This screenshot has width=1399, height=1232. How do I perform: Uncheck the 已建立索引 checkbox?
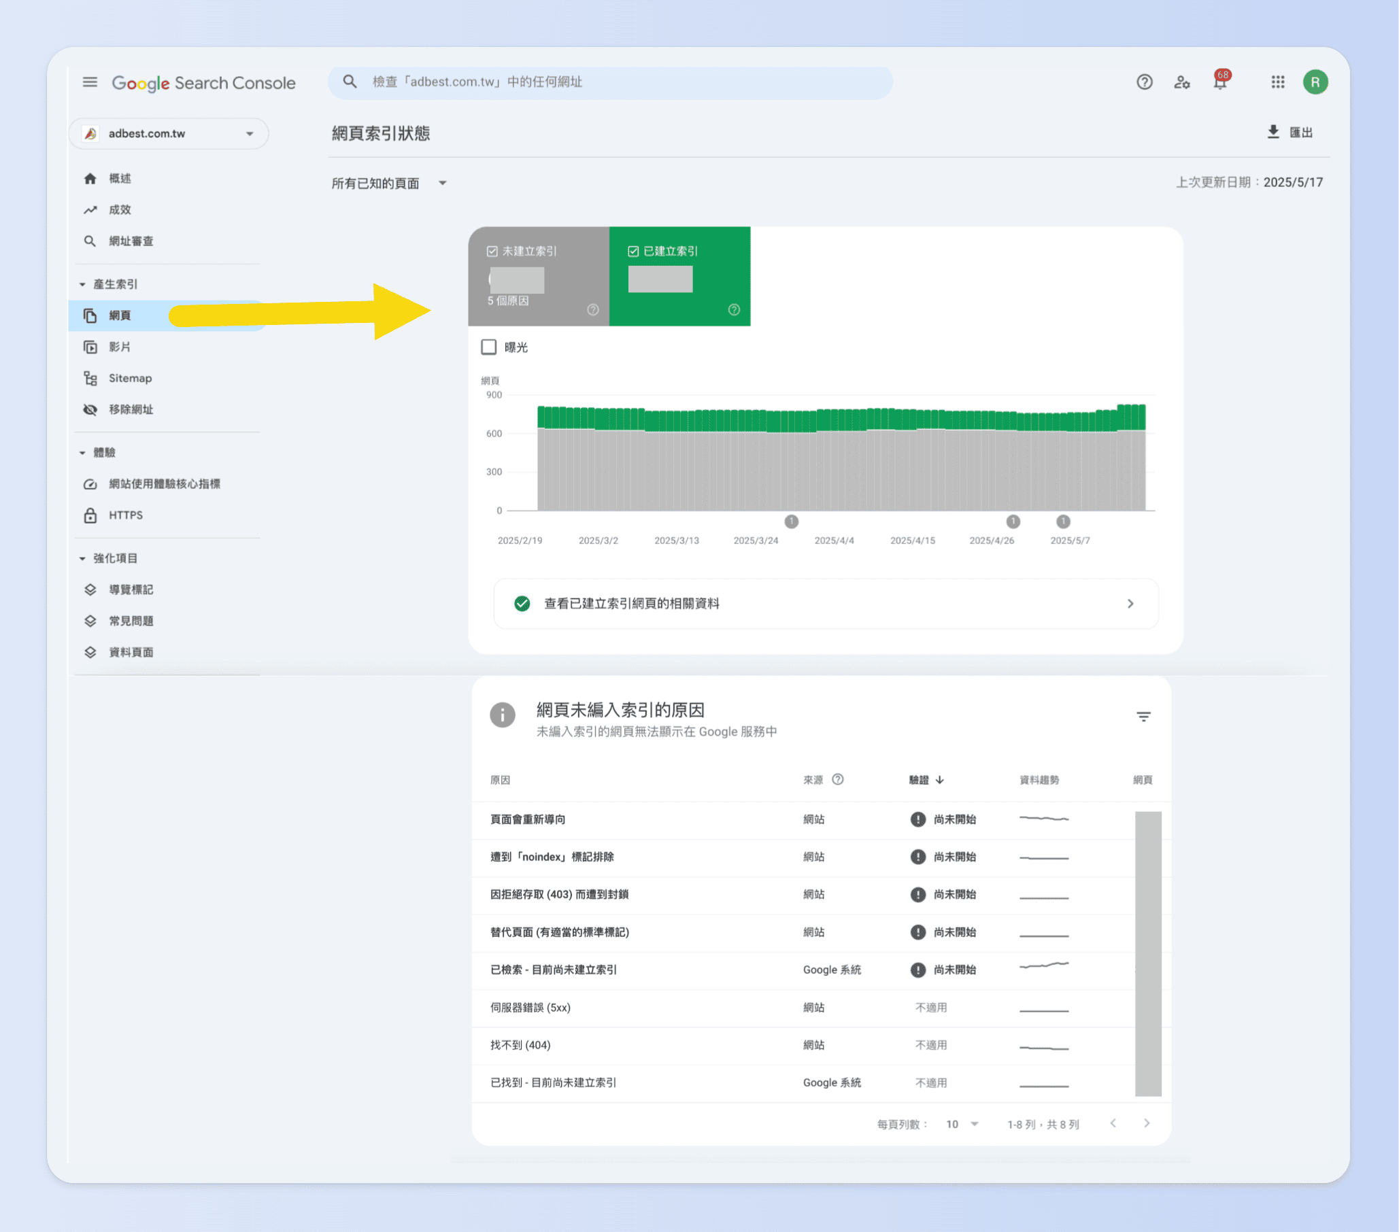click(633, 250)
